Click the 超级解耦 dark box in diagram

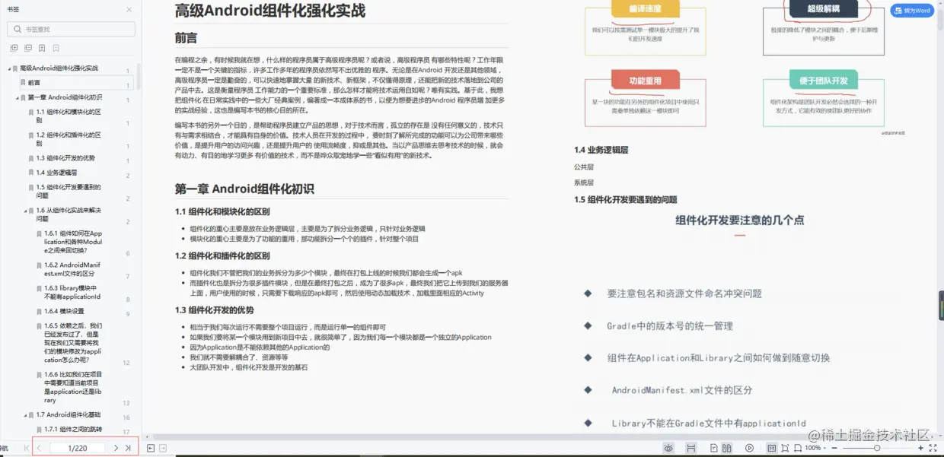[824, 9]
